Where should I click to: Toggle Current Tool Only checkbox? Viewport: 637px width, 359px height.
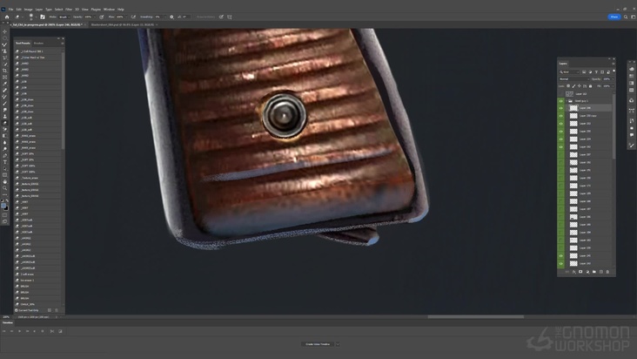tap(17, 310)
